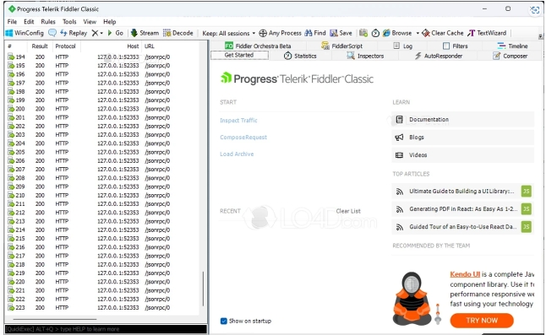Switch to the Log tab
Viewport: 546px width, 335px height.
pyautogui.click(x=402, y=46)
